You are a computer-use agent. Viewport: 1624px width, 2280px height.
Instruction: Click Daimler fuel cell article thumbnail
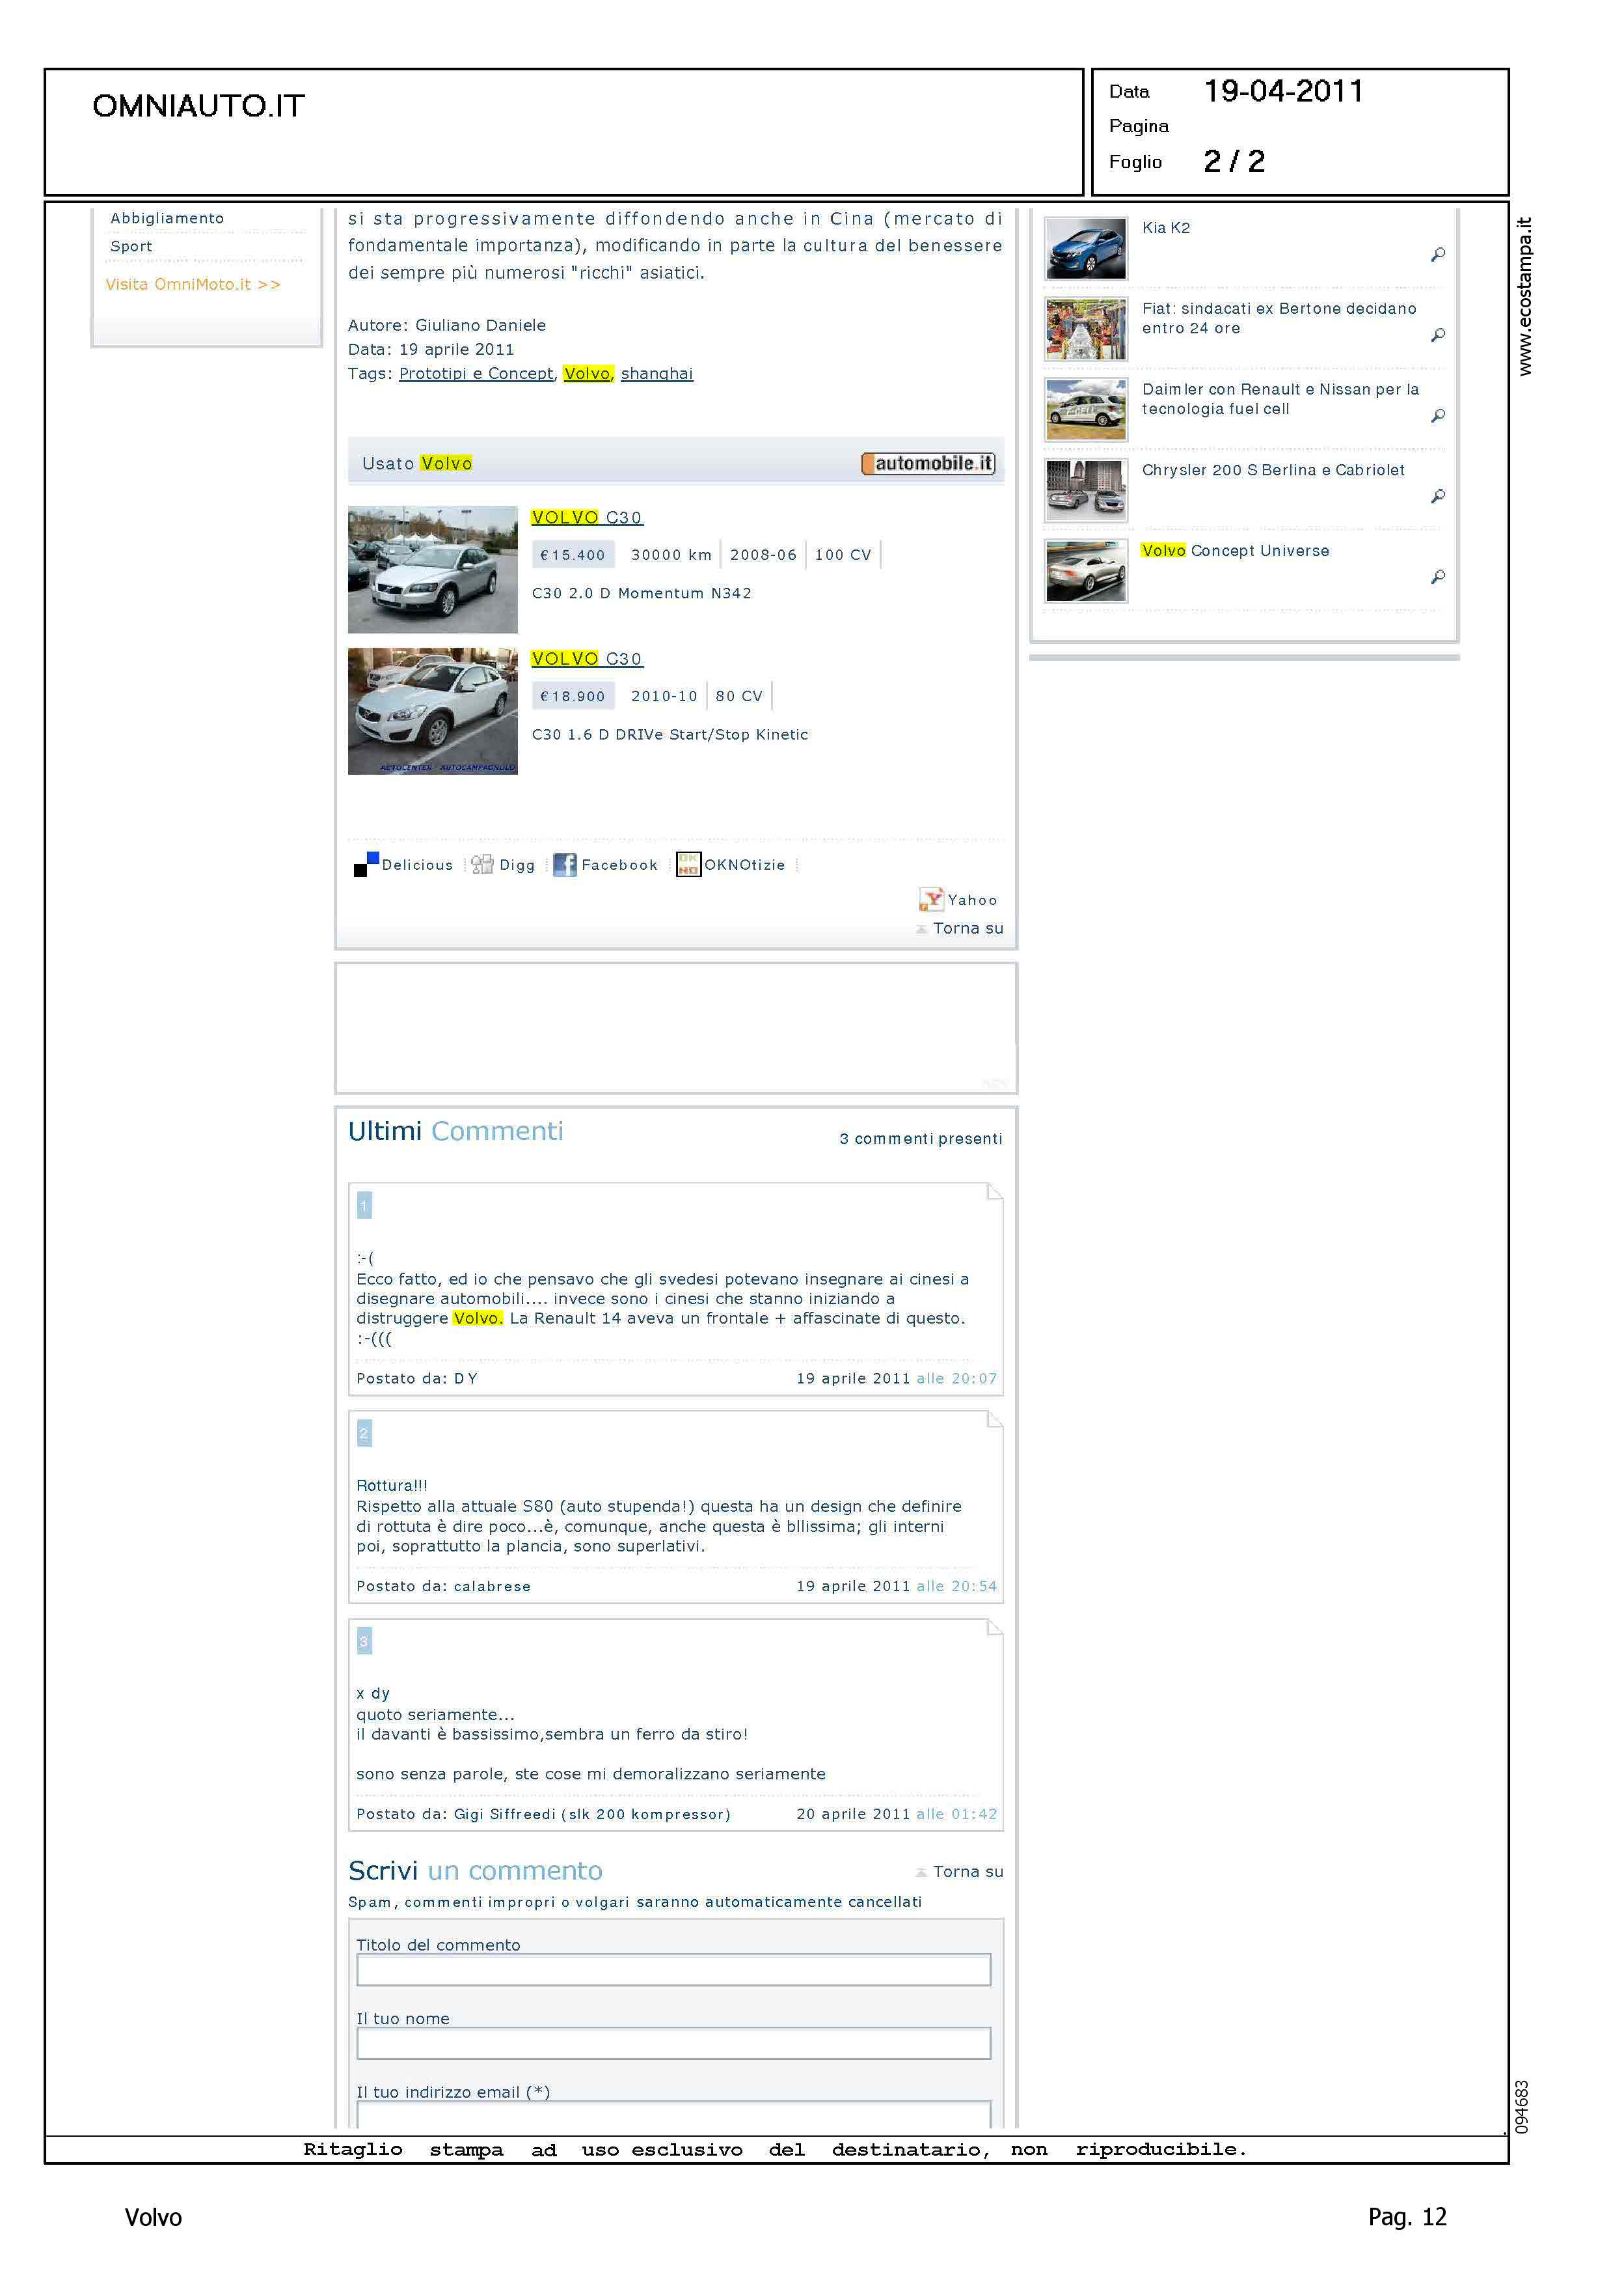(1085, 410)
